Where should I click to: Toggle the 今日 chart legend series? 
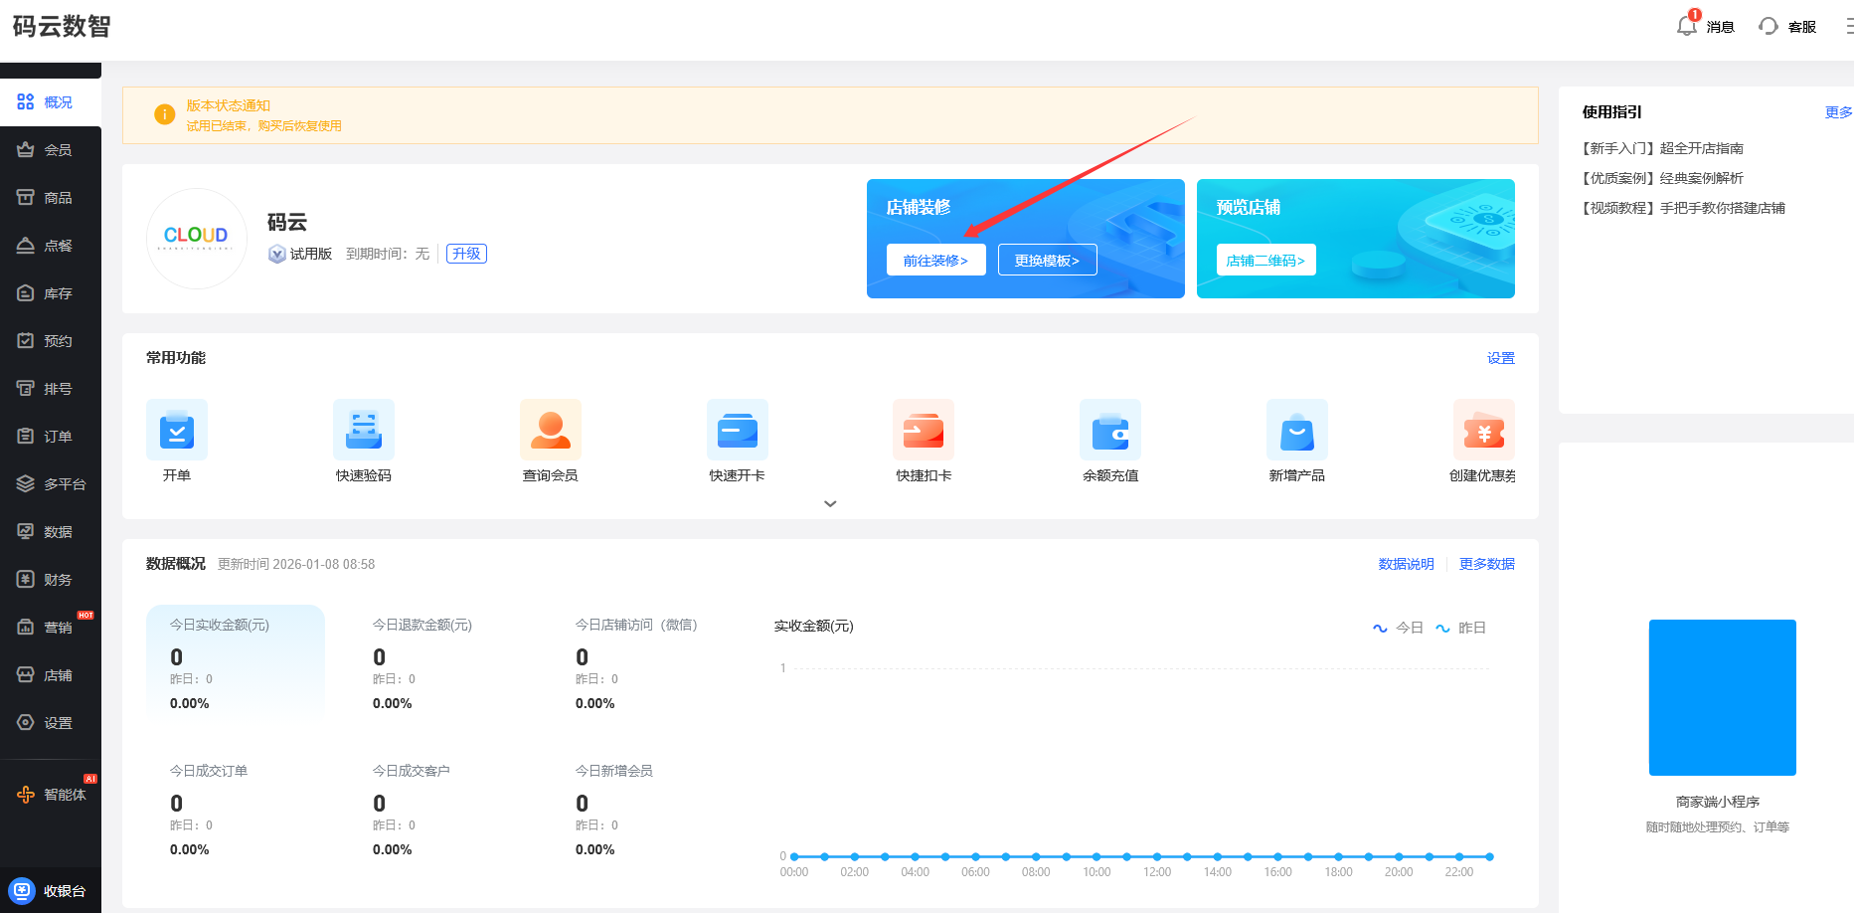point(1399,628)
